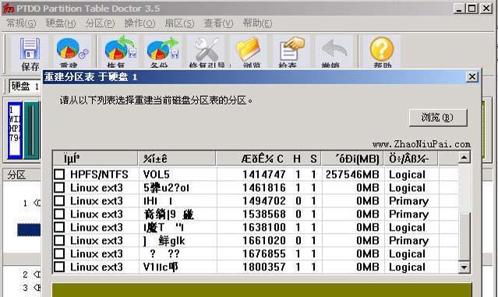Toggle checkbox for ext3 partition at cylinder 1638100
This screenshot has height=297, width=498.
(59, 227)
